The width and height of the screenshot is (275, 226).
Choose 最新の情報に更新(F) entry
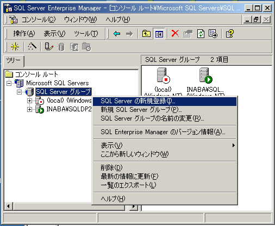click(x=165, y=177)
